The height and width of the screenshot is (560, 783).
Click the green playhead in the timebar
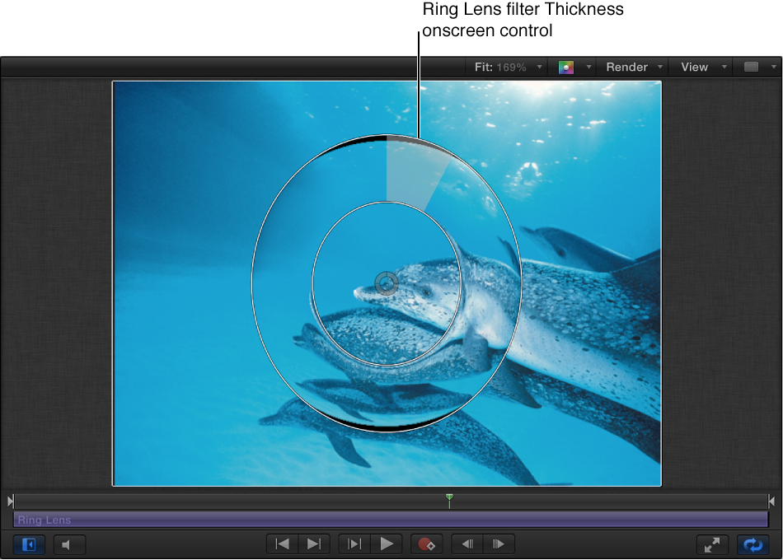pyautogui.click(x=449, y=500)
